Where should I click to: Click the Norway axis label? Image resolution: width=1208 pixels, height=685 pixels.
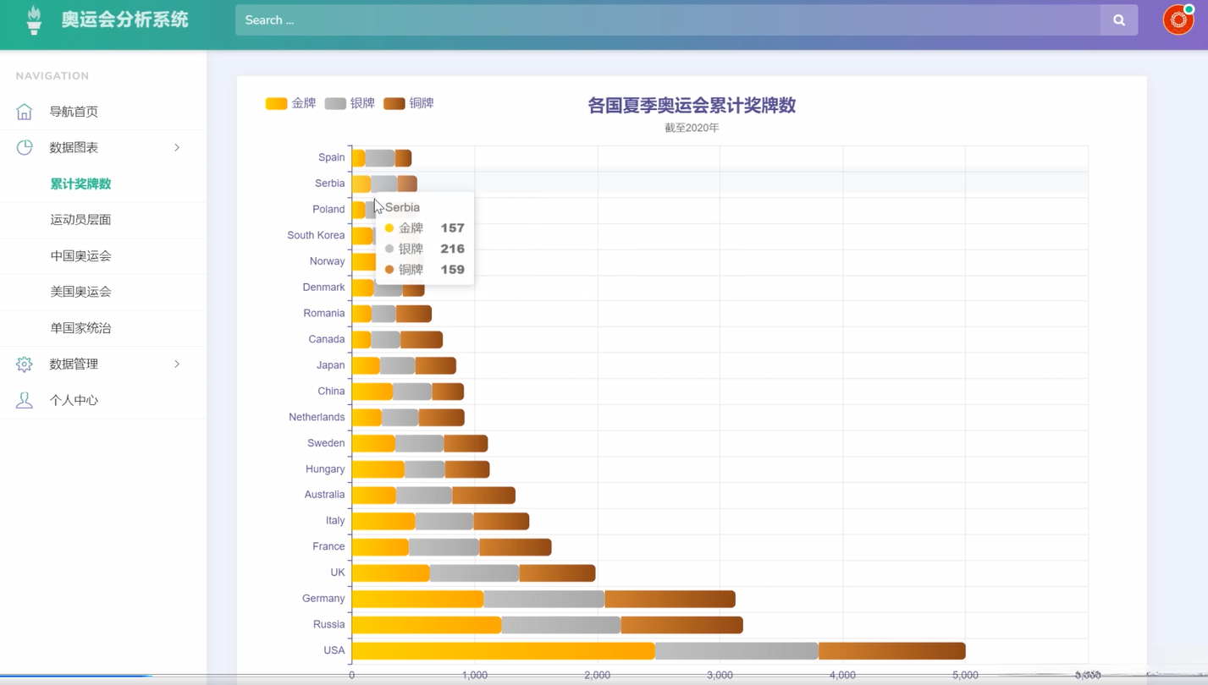pyautogui.click(x=328, y=261)
